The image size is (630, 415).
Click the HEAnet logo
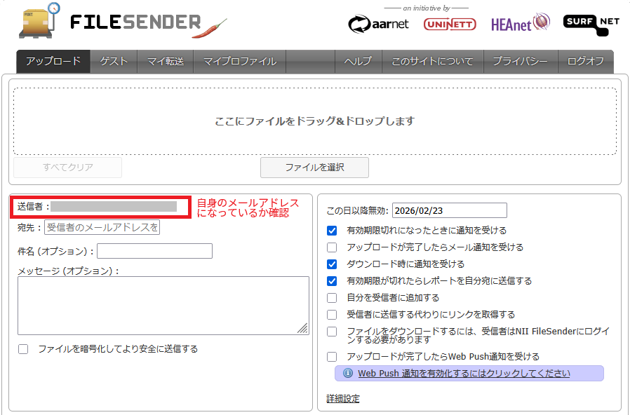[x=521, y=23]
